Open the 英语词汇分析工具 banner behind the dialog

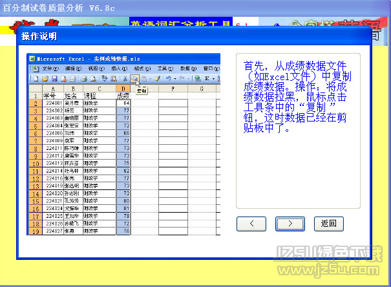tap(181, 22)
